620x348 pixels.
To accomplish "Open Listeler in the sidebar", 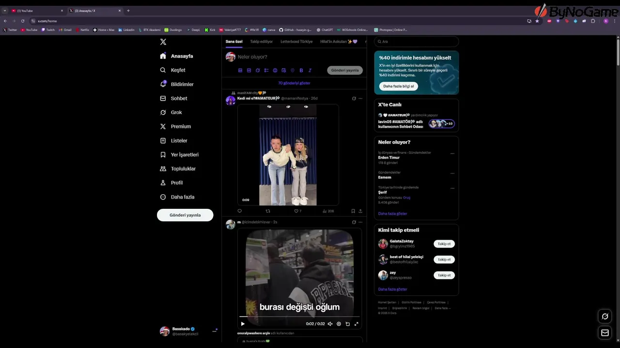I will tap(173, 141).
